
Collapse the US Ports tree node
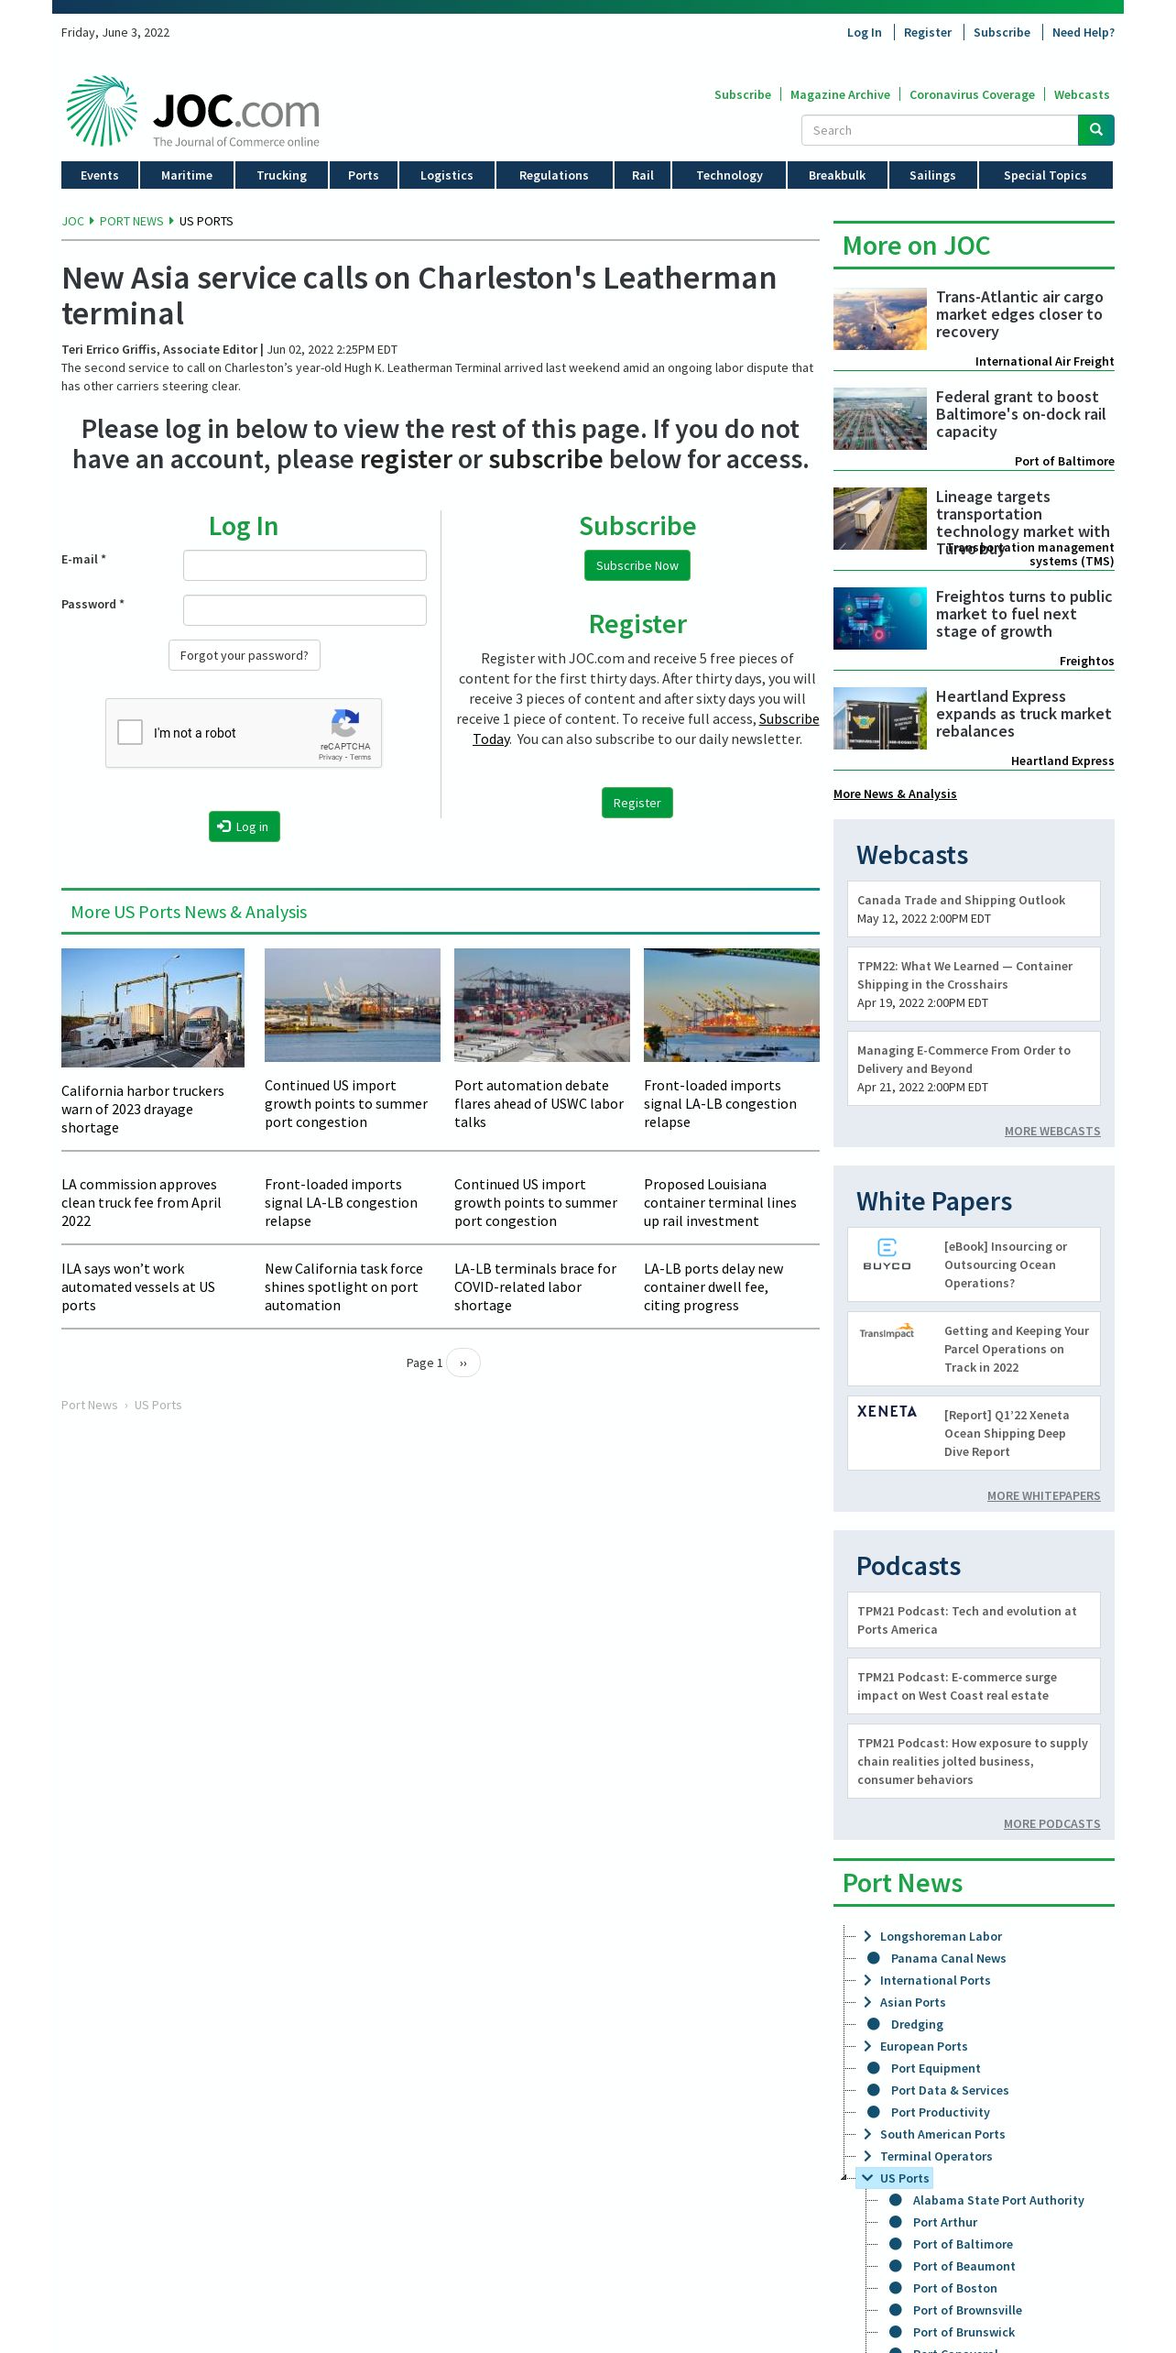coord(867,2178)
